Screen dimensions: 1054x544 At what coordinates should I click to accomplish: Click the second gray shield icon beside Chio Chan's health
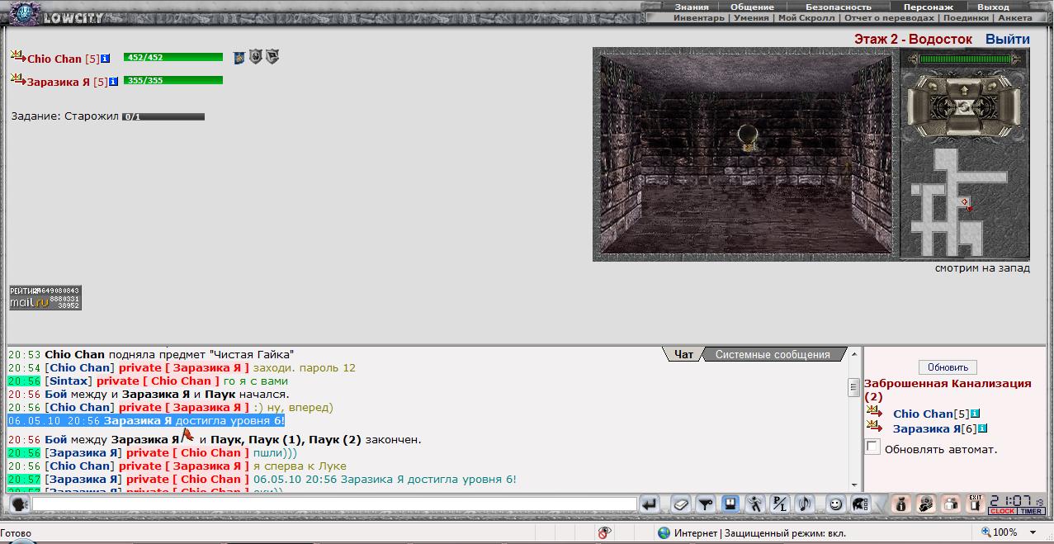(x=272, y=57)
